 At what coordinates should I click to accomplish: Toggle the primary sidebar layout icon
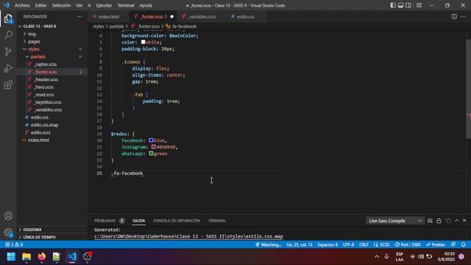pyautogui.click(x=393, y=5)
